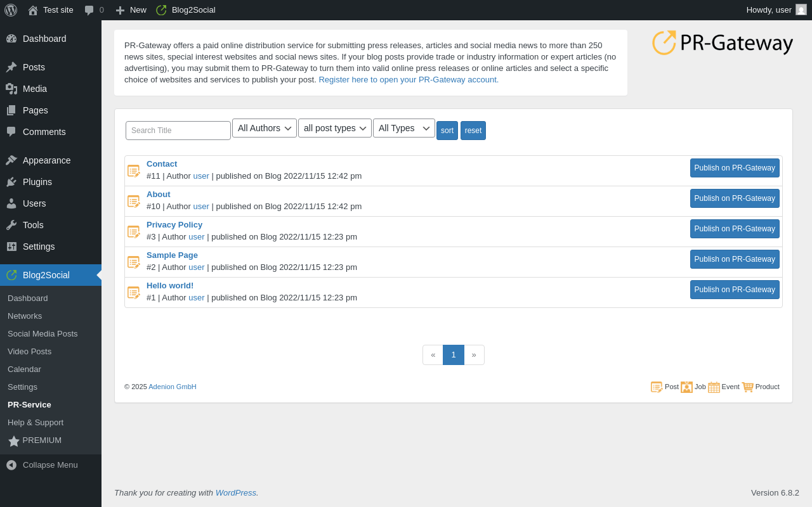812x507 pixels.
Task: Click into the Search Title field
Action: [178, 131]
